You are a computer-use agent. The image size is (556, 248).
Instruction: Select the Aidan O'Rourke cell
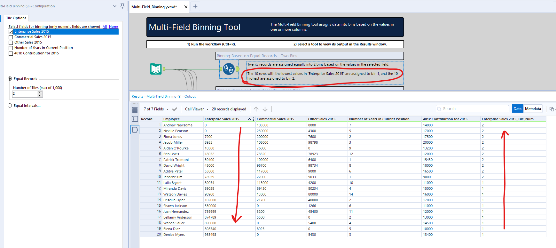183,148
